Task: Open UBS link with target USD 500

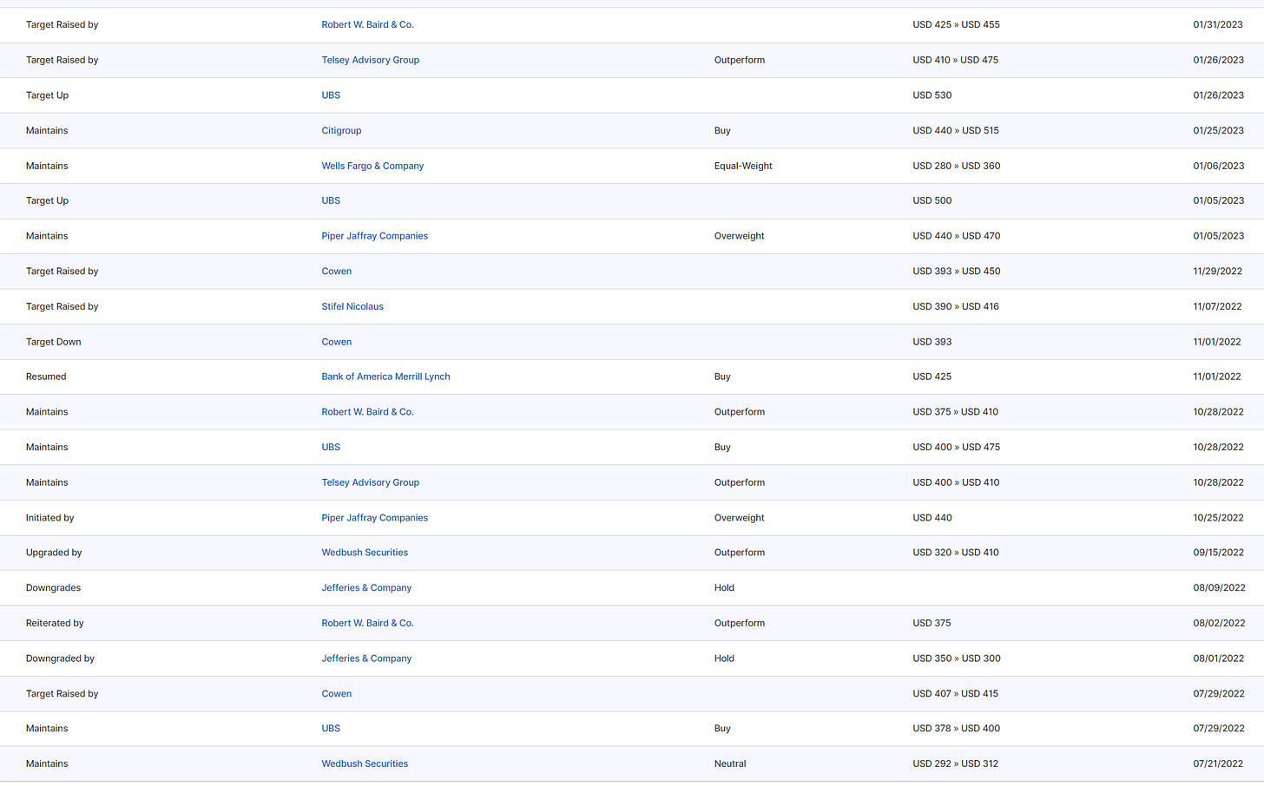Action: coord(331,200)
